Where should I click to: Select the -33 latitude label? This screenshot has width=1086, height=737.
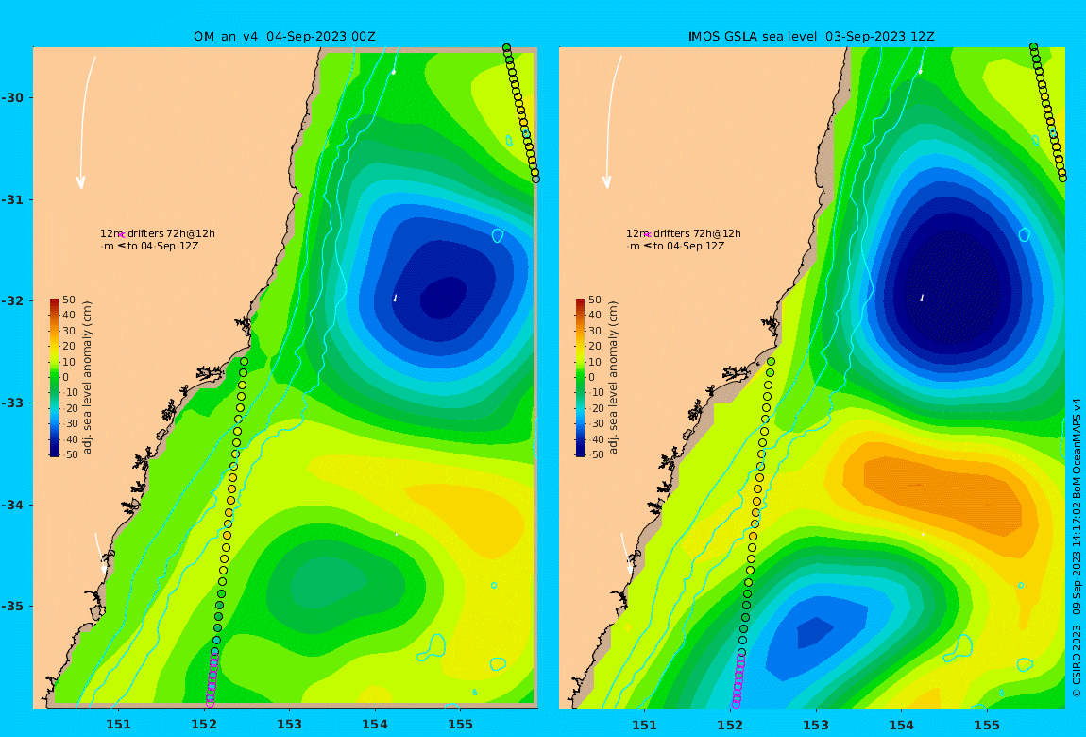click(13, 403)
